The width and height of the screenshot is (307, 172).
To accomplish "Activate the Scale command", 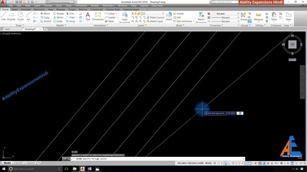I will (x=58, y=21).
